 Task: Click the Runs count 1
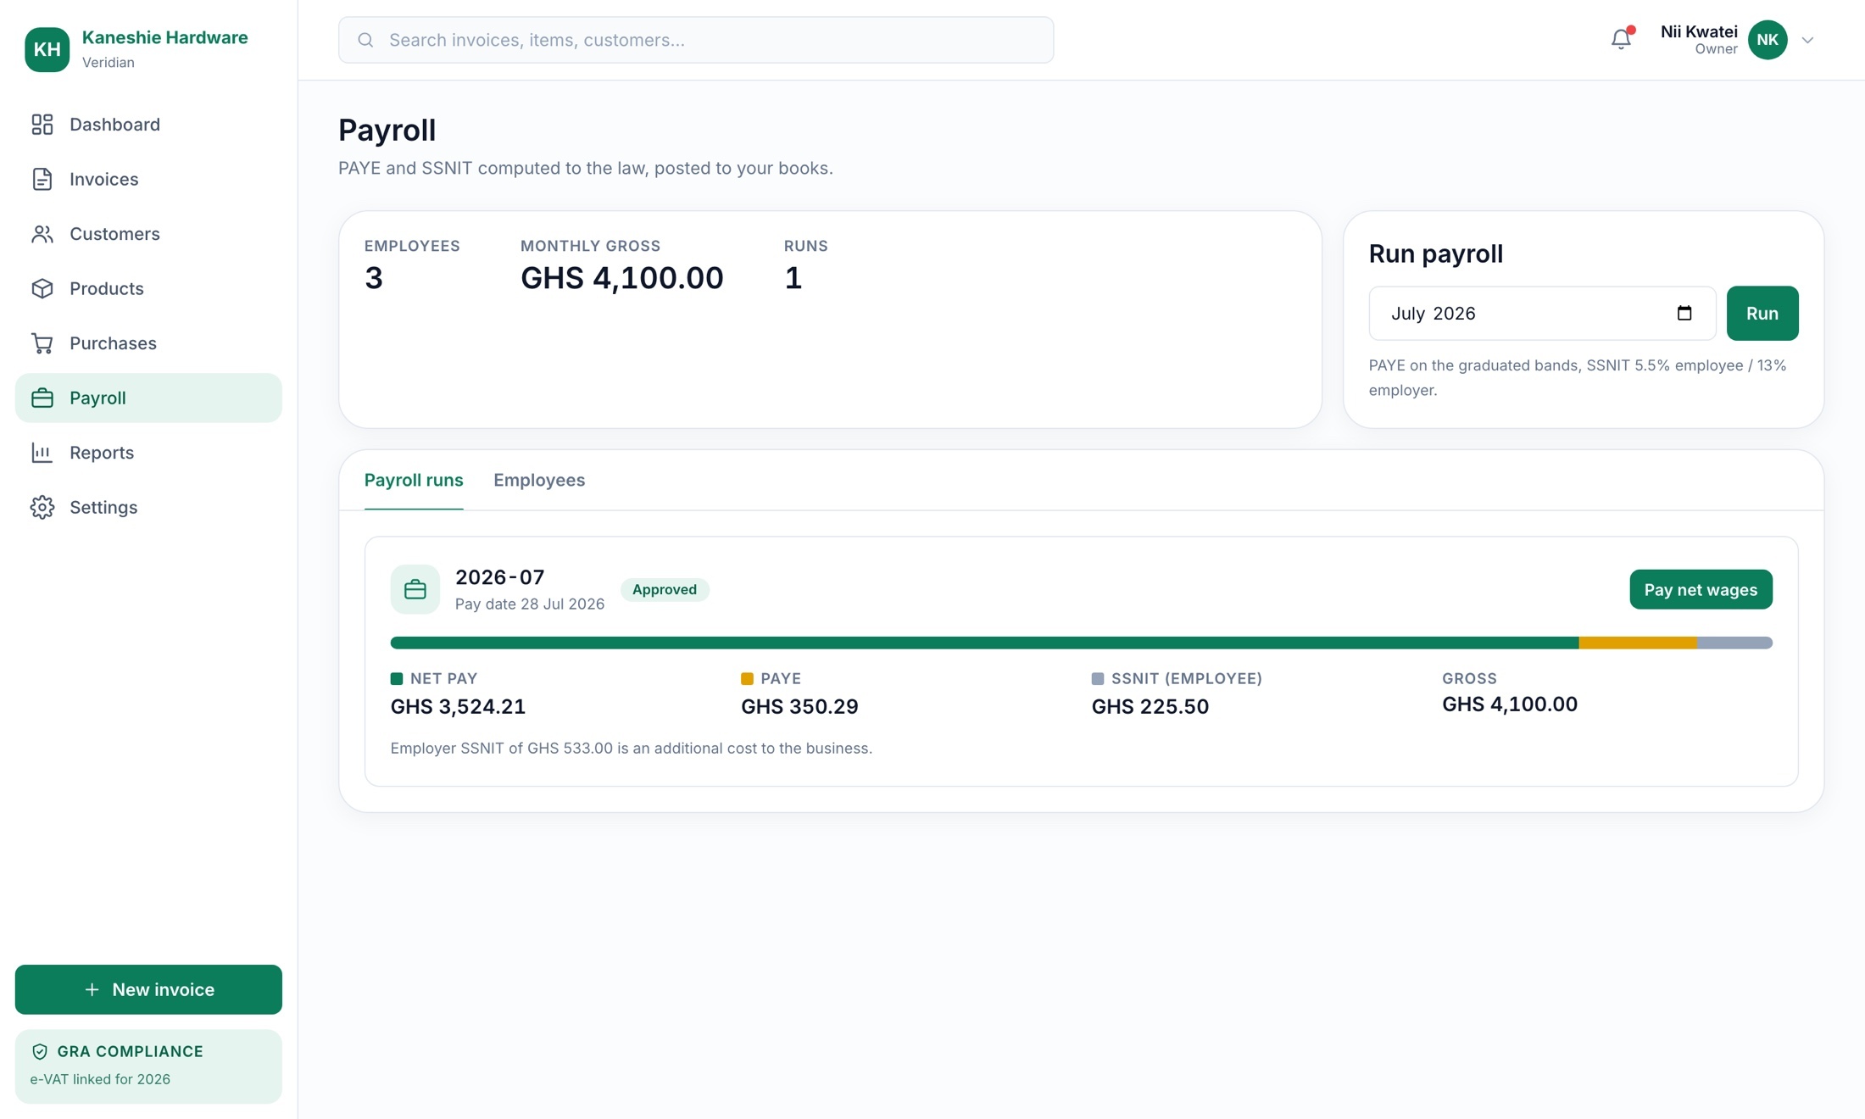793,278
